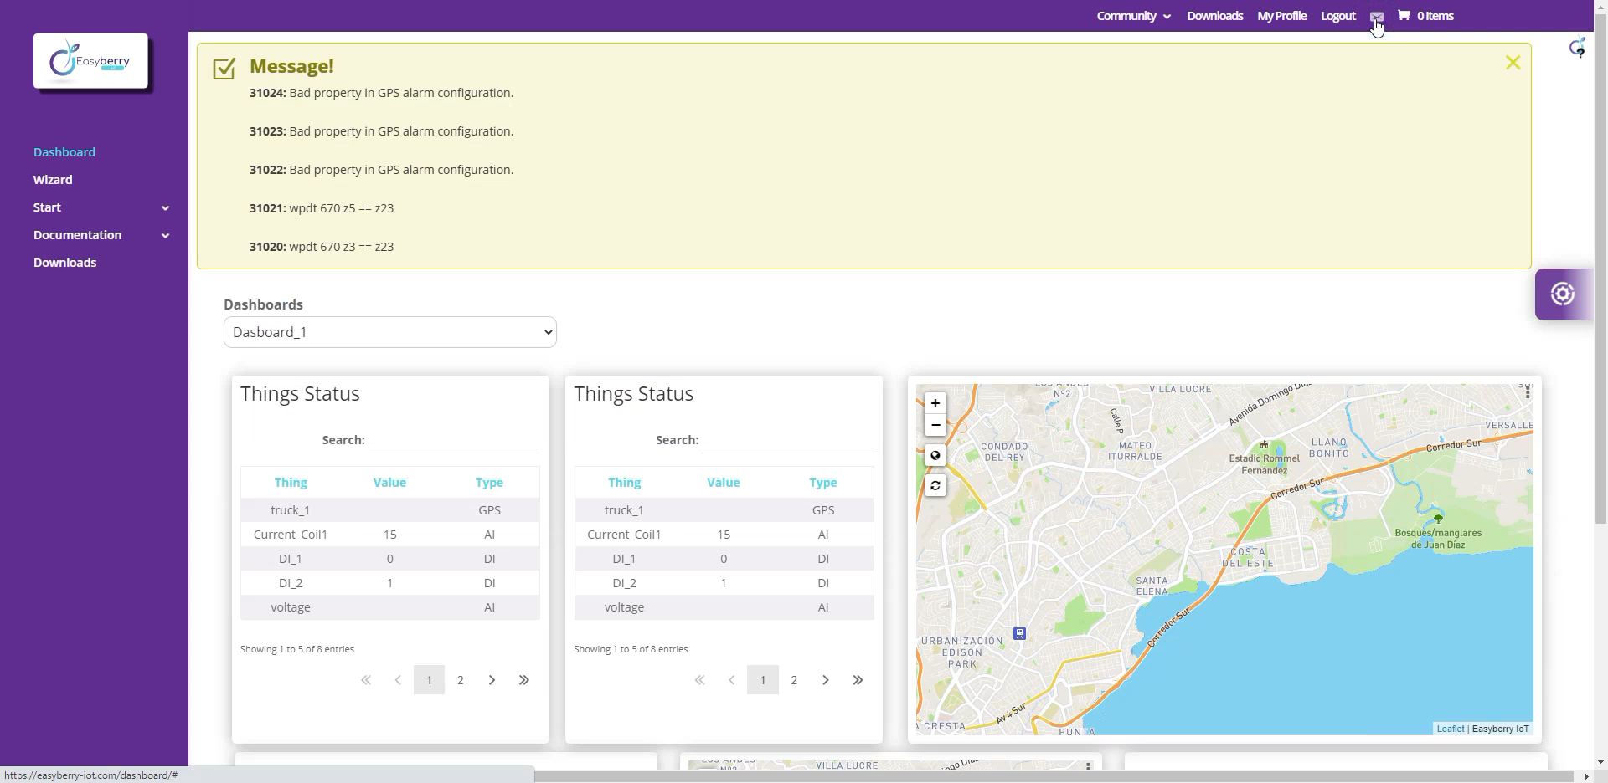Go to previous page in right Things Status
The image size is (1608, 783).
coord(731,680)
